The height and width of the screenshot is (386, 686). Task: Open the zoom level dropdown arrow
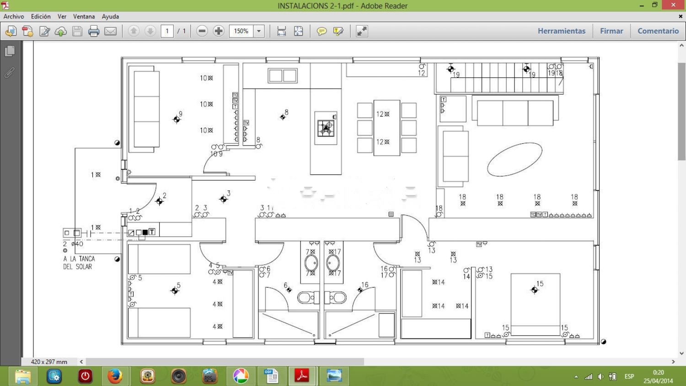click(259, 31)
